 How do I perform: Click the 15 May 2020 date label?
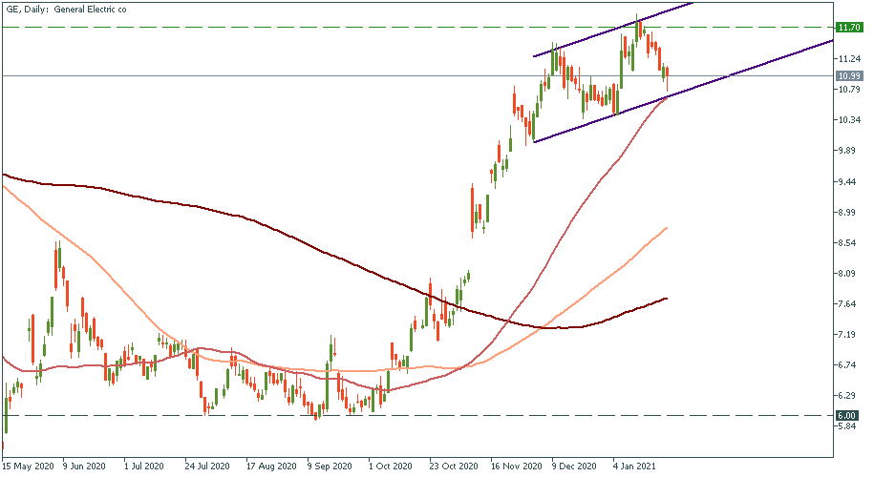click(28, 467)
